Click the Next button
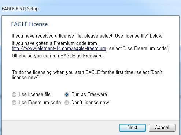The height and width of the screenshot is (135, 181). (132, 128)
